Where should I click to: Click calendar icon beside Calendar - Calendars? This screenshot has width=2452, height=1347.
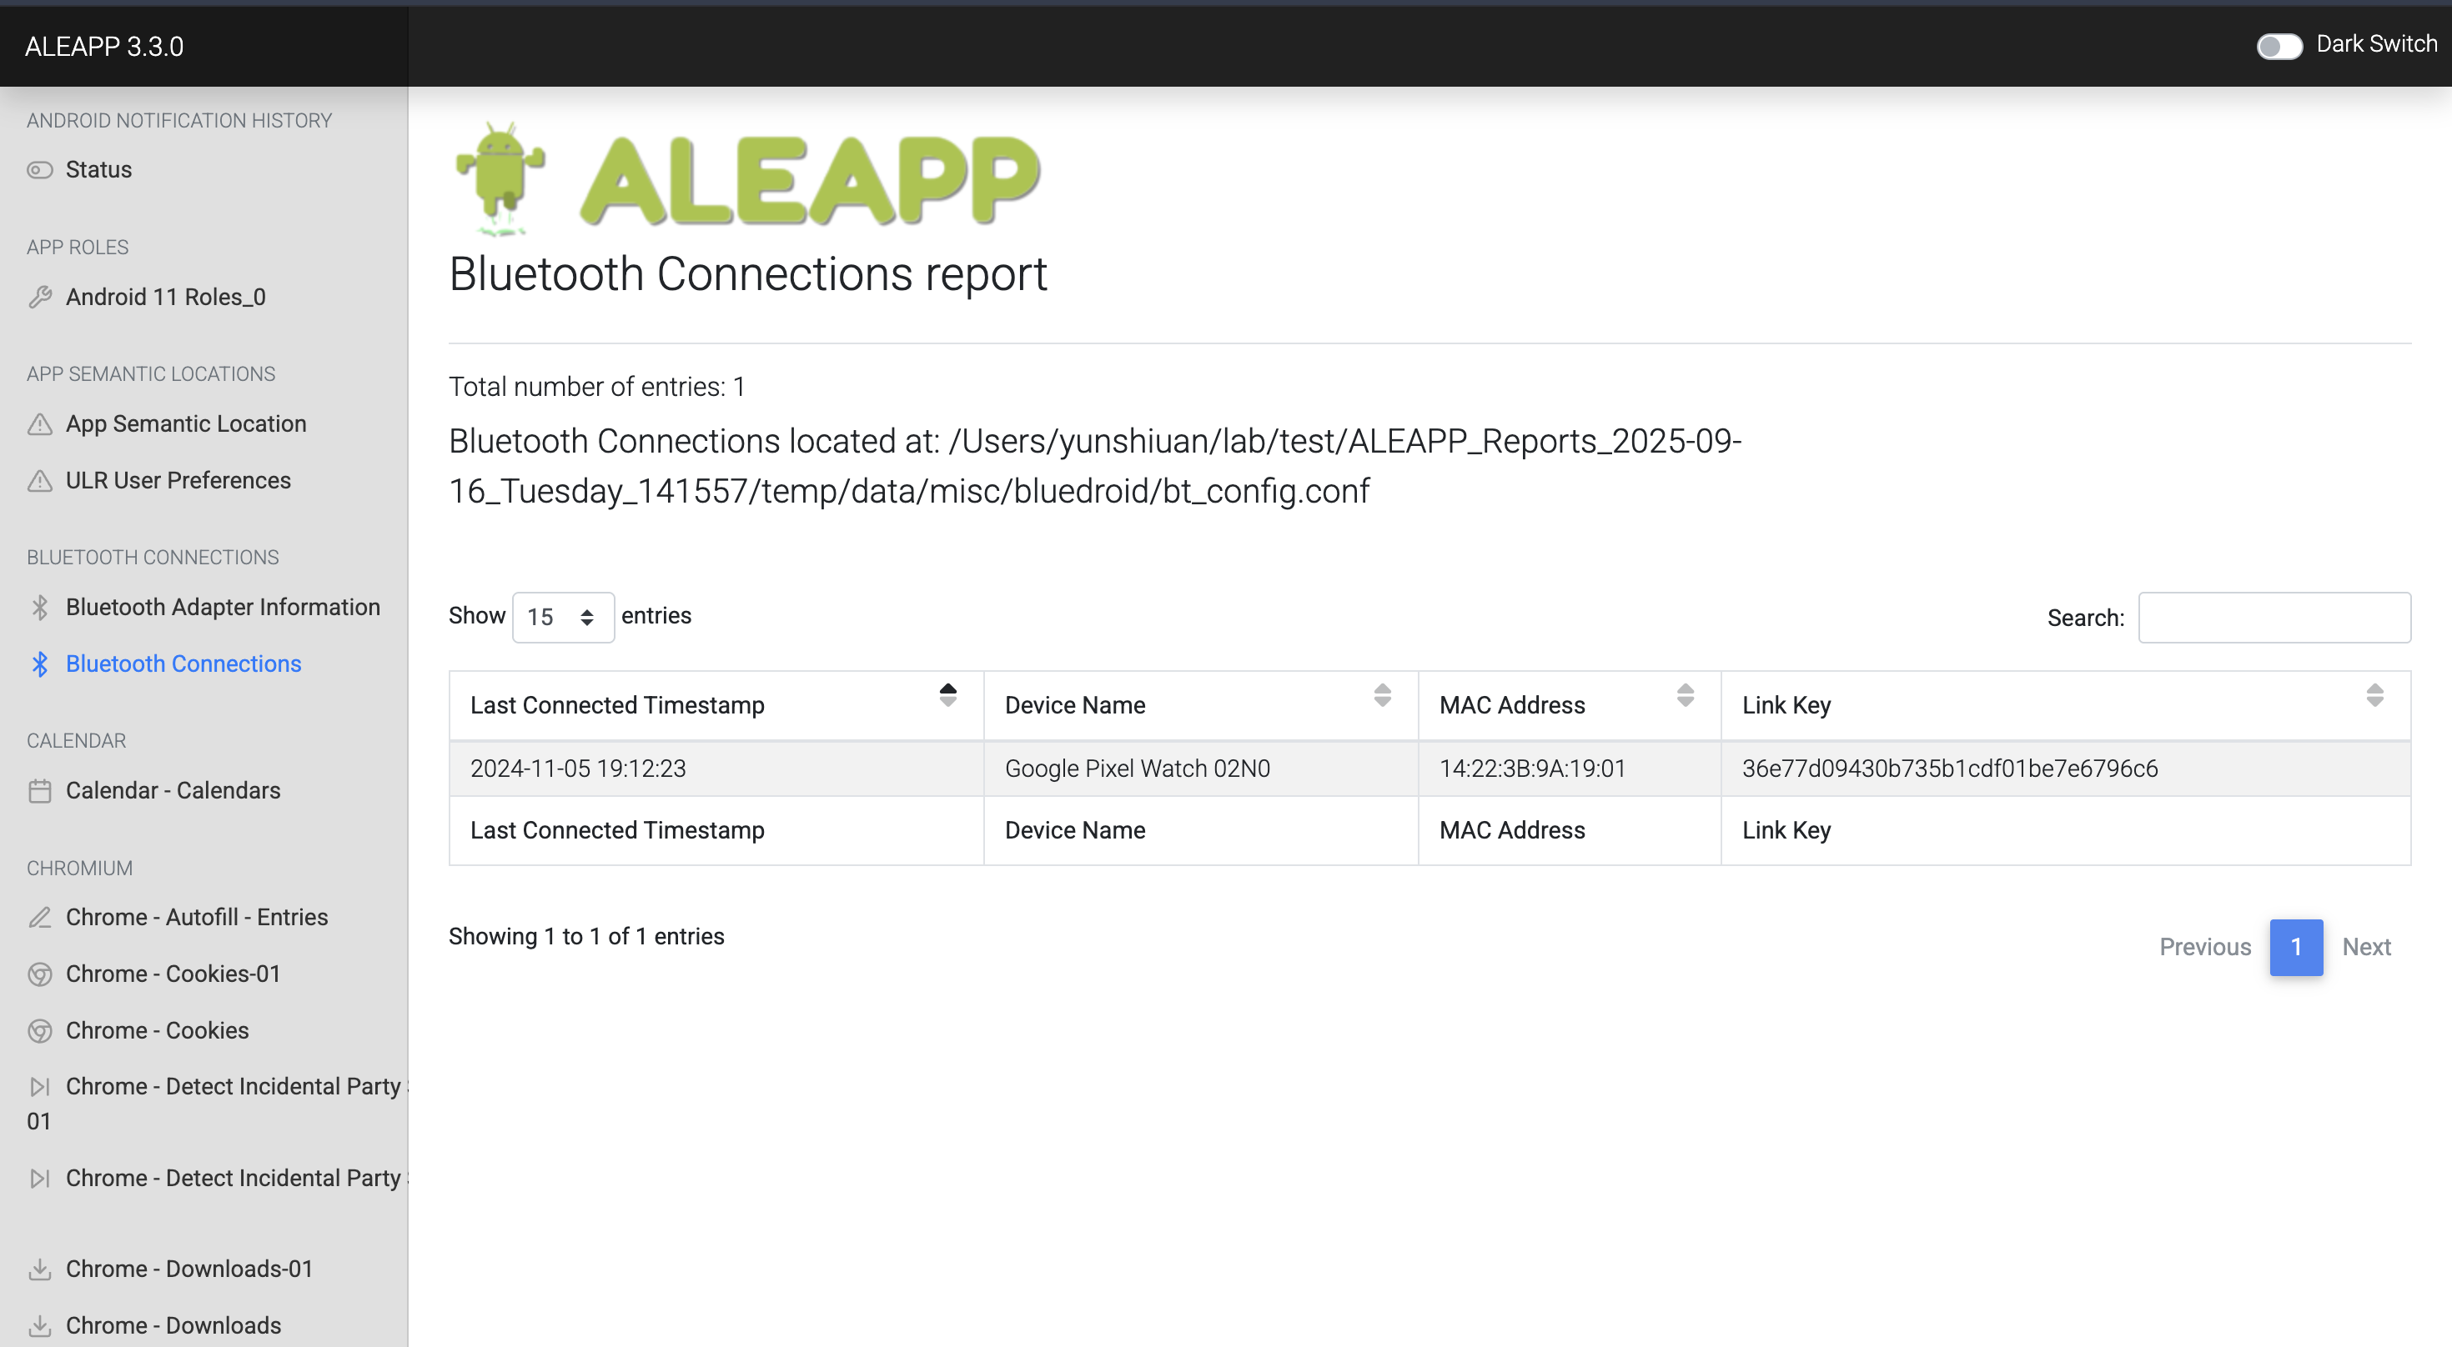click(40, 790)
